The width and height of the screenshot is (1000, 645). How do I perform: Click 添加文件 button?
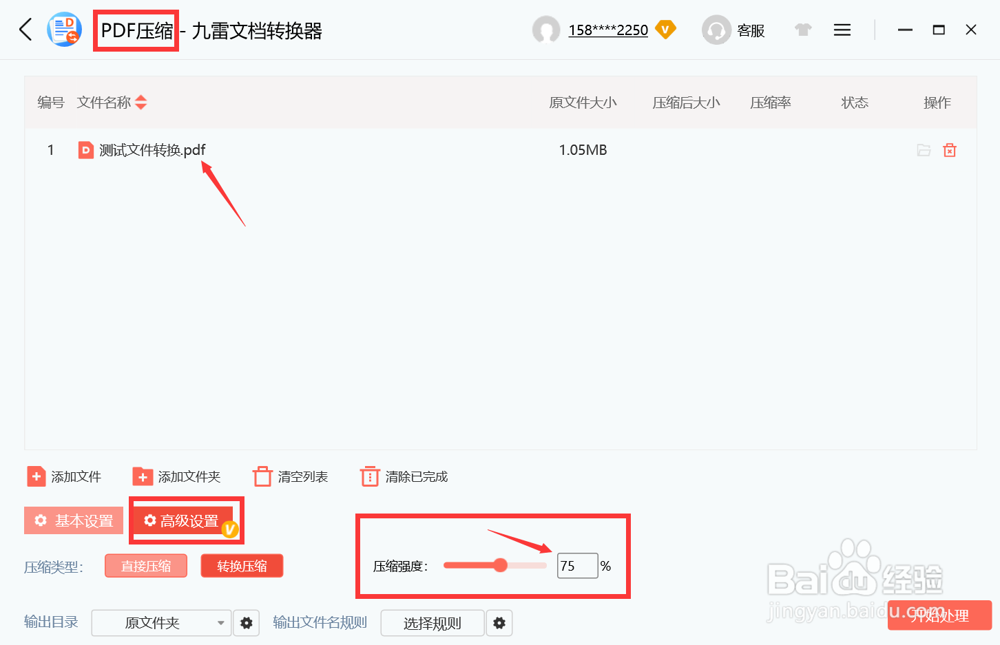(64, 476)
